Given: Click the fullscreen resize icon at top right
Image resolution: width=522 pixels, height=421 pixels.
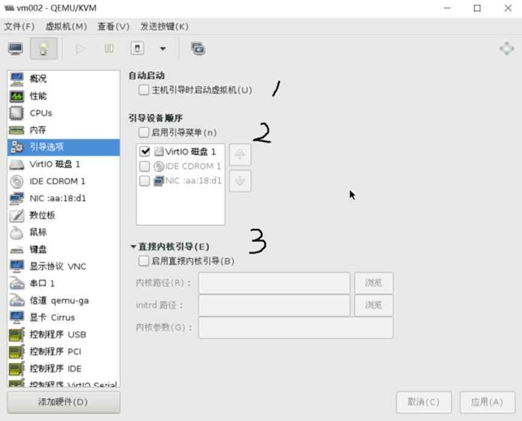Looking at the screenshot, I should click(x=506, y=49).
